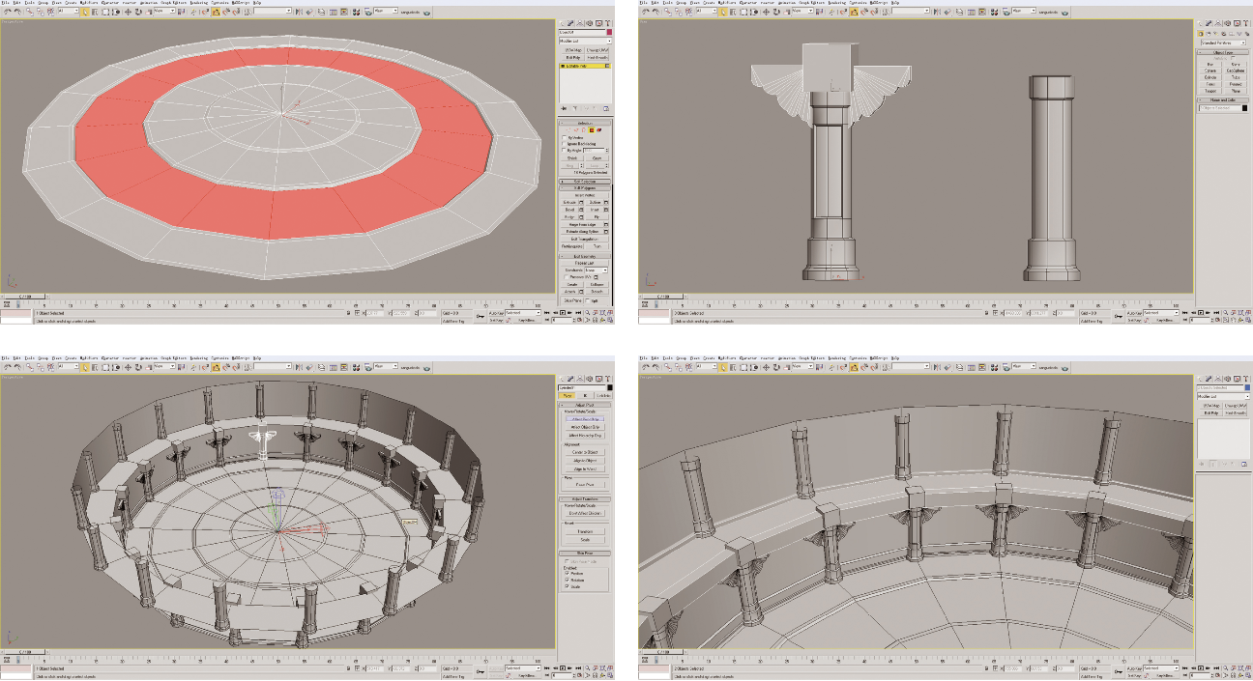Click Select and Move in the Hierarchy Pivot screenshot
The image size is (1253, 681).
pyautogui.click(x=128, y=369)
